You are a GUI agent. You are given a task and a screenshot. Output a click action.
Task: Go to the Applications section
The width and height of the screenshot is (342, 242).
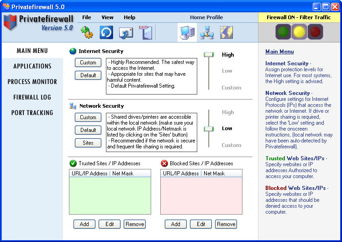[x=32, y=66]
